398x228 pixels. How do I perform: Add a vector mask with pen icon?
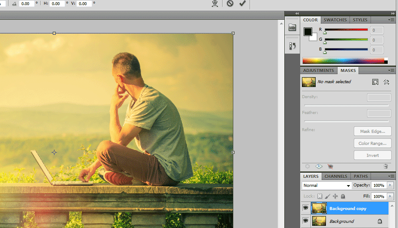386,82
